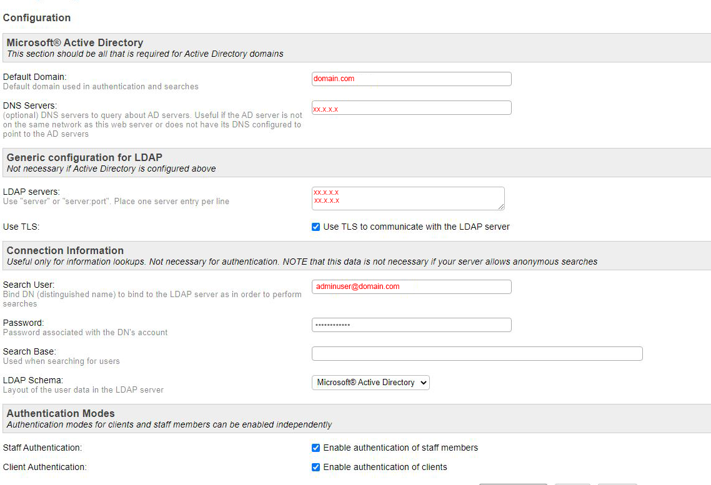
Task: Click the Connection Information section header
Action: [x=65, y=250]
